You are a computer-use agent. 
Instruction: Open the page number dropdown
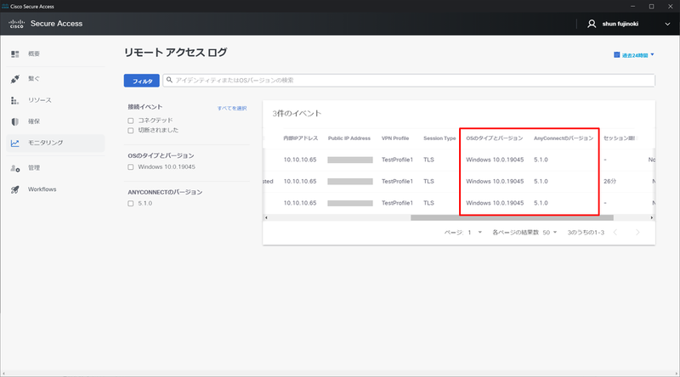pos(474,233)
